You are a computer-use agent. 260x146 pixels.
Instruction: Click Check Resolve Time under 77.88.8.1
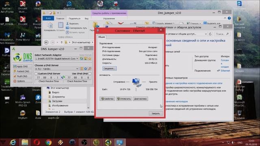click(49, 81)
